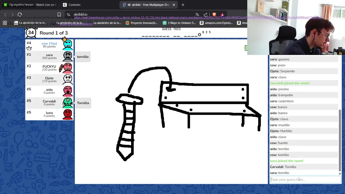345x194 pixels.
Task: Open amazon.com Opinio bookmark
Action: click(x=216, y=23)
